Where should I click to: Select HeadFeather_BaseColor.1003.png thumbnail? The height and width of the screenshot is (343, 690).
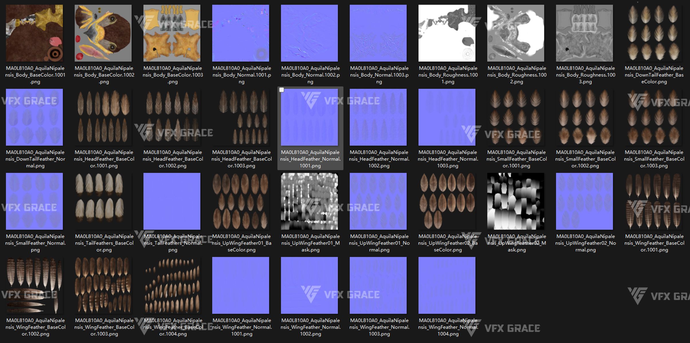[240, 117]
